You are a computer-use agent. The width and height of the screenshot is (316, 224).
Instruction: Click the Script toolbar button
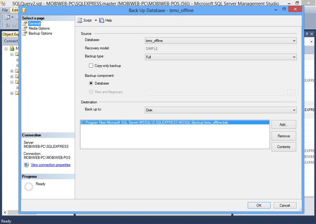85,21
